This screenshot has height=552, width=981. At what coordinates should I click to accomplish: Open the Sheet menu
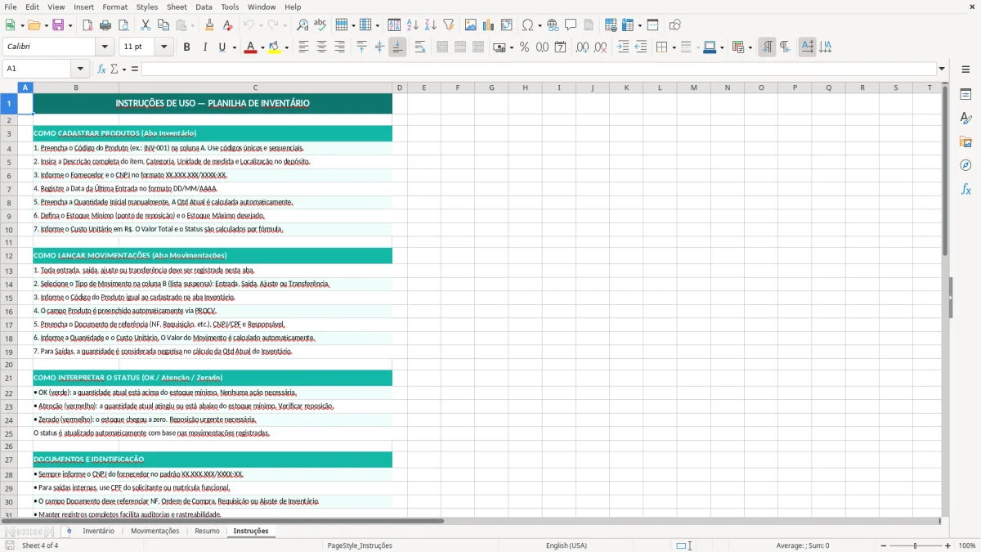(177, 7)
